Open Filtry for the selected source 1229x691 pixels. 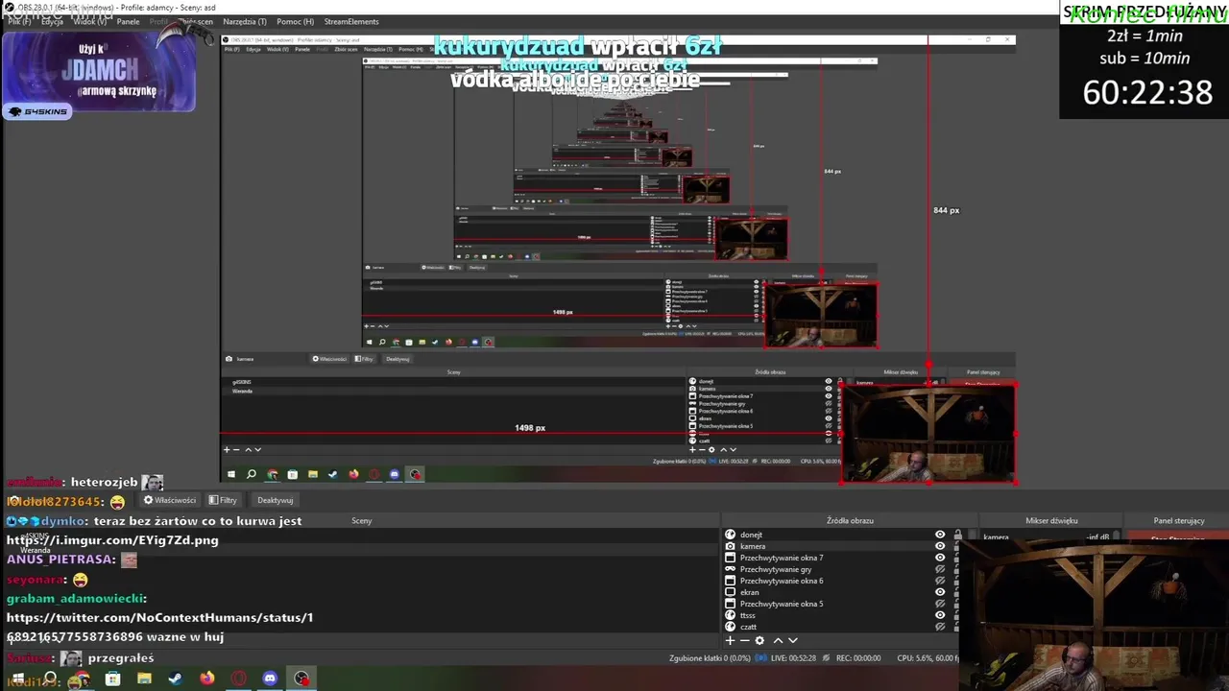click(x=223, y=500)
